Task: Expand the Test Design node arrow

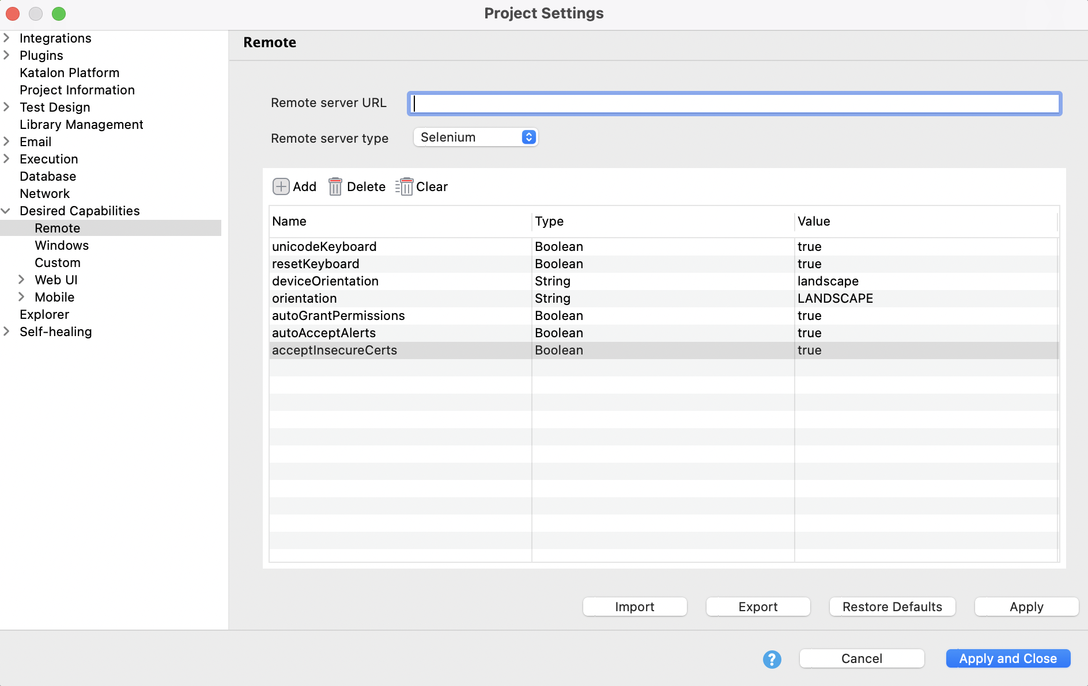Action: (7, 107)
